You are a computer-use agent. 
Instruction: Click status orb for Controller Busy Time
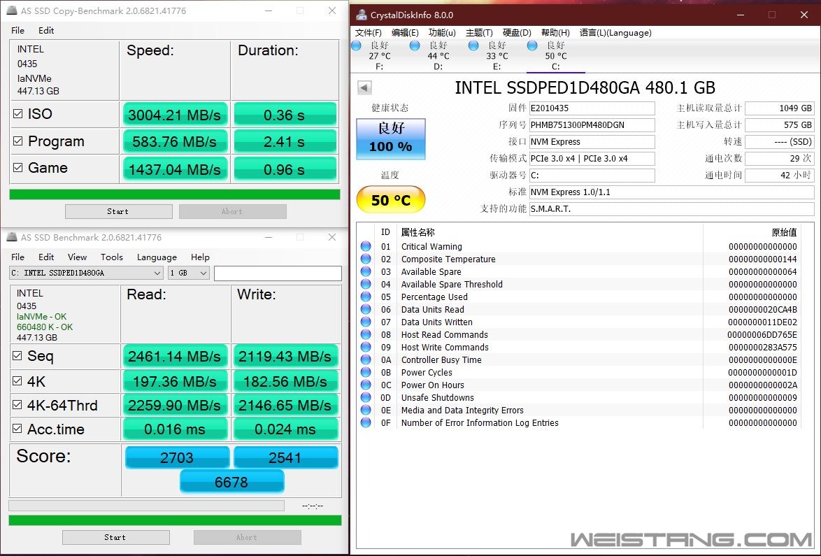pos(366,359)
